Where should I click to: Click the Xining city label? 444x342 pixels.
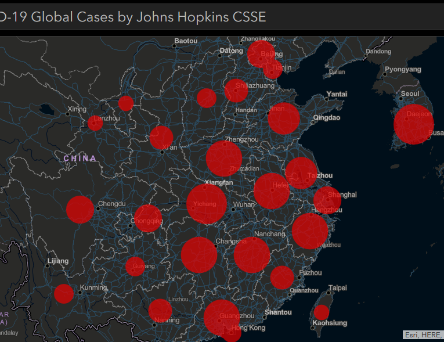pyautogui.click(x=77, y=109)
